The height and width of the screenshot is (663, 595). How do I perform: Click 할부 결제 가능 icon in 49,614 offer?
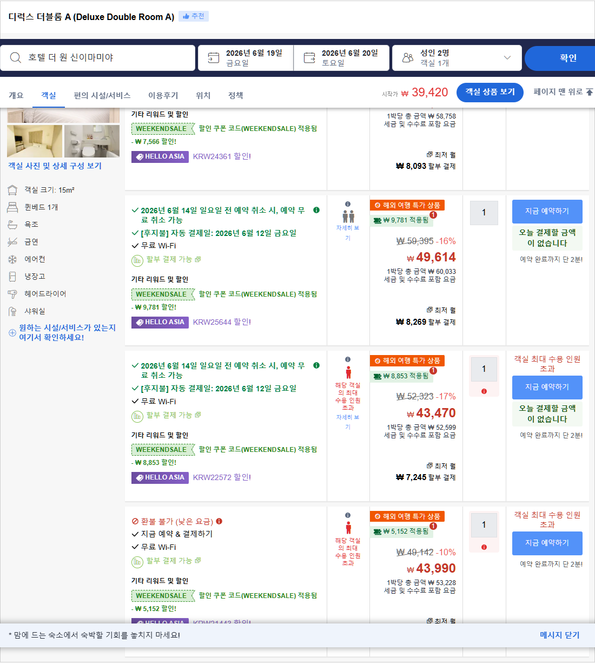(137, 260)
